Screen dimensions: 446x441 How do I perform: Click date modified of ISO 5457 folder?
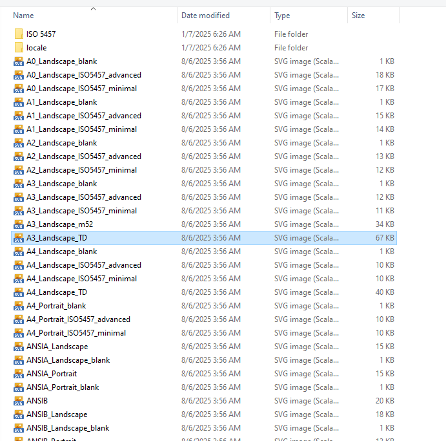pyautogui.click(x=211, y=34)
